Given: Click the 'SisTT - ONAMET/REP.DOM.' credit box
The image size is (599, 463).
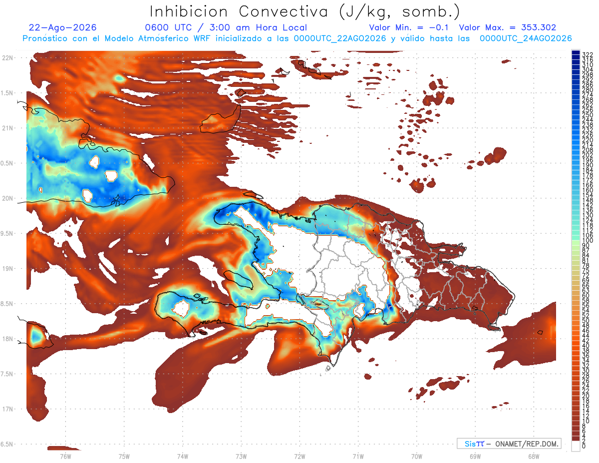Looking at the screenshot, I should (x=509, y=444).
